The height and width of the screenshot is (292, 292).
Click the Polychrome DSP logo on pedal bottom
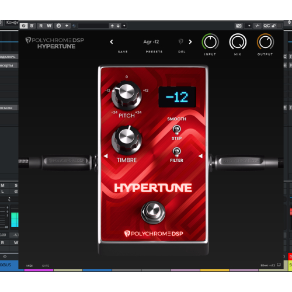tap(154, 234)
